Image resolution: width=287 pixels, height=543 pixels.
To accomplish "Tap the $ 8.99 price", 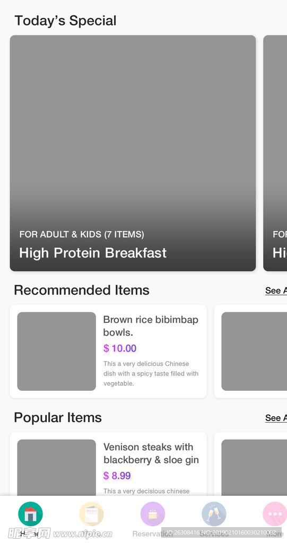I will pos(117,476).
